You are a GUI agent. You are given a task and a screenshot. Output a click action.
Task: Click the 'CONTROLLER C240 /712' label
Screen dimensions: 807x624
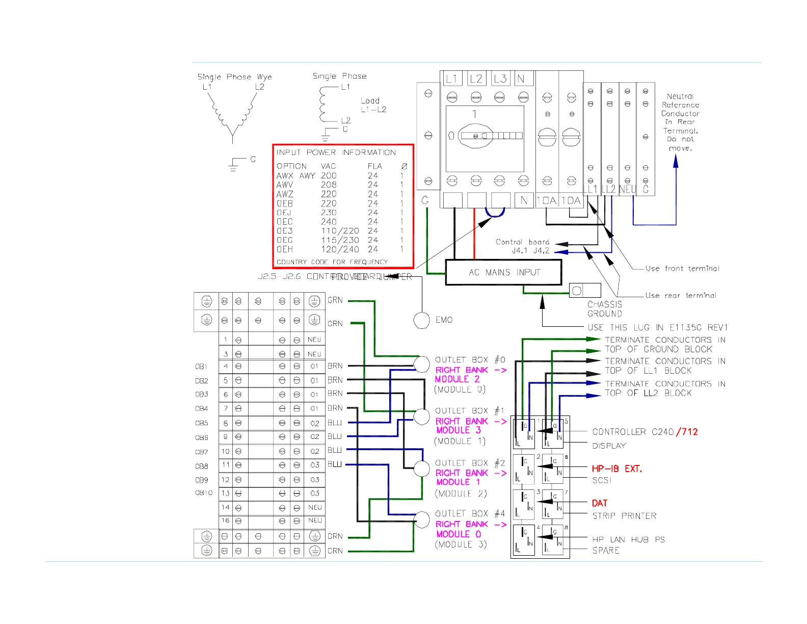click(x=645, y=432)
